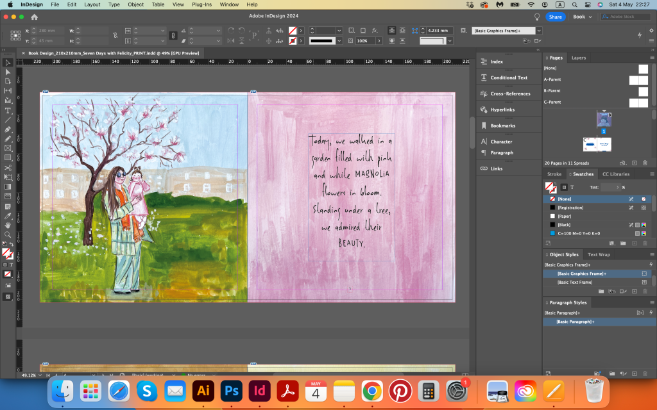The height and width of the screenshot is (410, 657).
Task: Open the zoom percentage dropdown in status bar
Action: click(x=39, y=375)
